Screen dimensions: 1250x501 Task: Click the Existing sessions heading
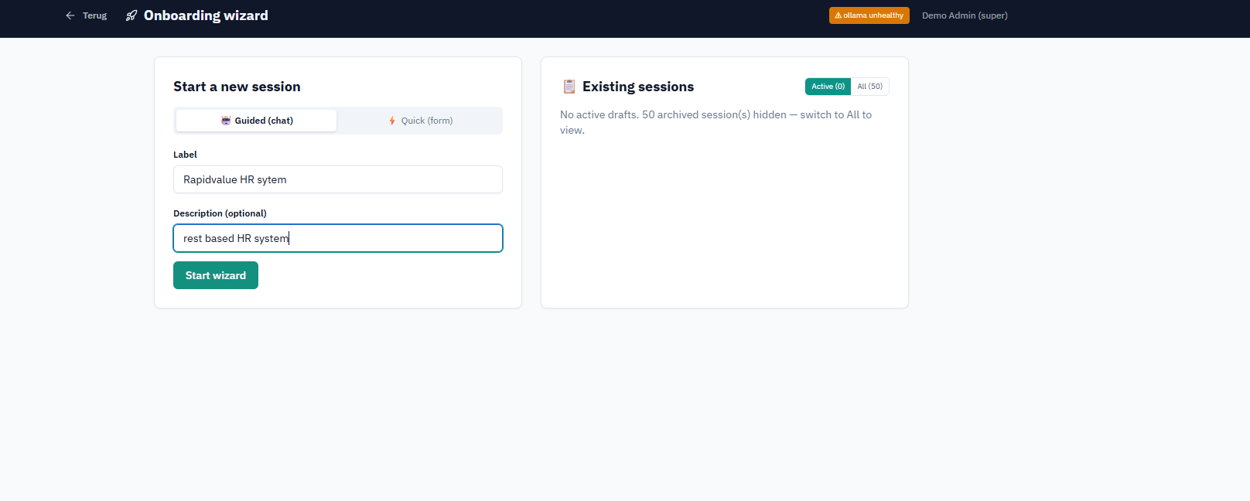638,87
